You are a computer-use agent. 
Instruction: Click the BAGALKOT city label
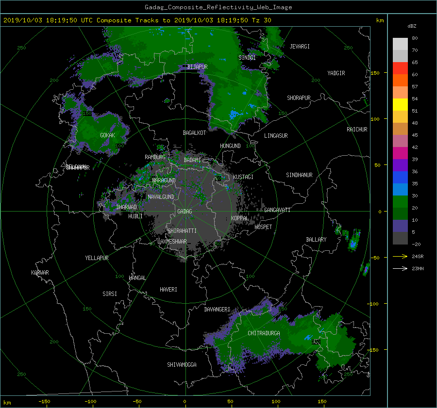coord(194,133)
